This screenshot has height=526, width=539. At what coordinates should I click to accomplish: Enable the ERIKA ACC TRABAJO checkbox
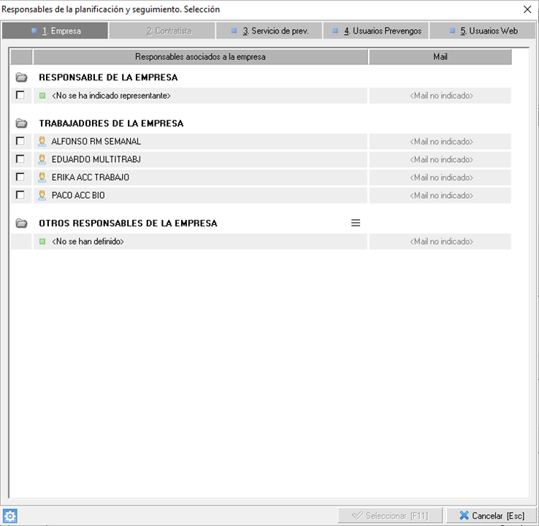pyautogui.click(x=20, y=177)
